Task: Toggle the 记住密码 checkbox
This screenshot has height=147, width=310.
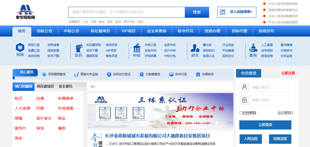Action: pyautogui.click(x=241, y=113)
